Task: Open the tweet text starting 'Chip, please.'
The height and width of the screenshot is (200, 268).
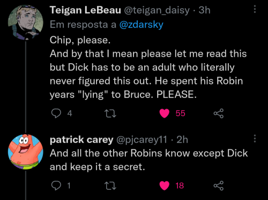Action: 148,67
